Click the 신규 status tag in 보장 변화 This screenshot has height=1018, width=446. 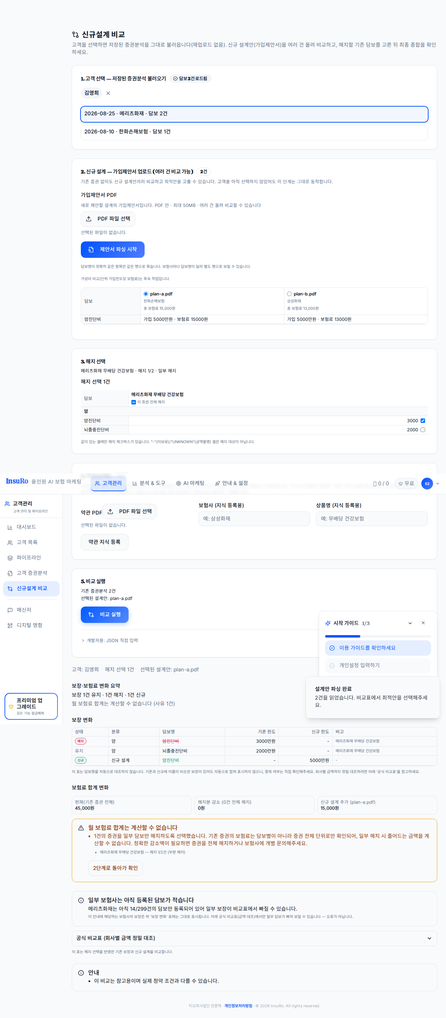80,760
